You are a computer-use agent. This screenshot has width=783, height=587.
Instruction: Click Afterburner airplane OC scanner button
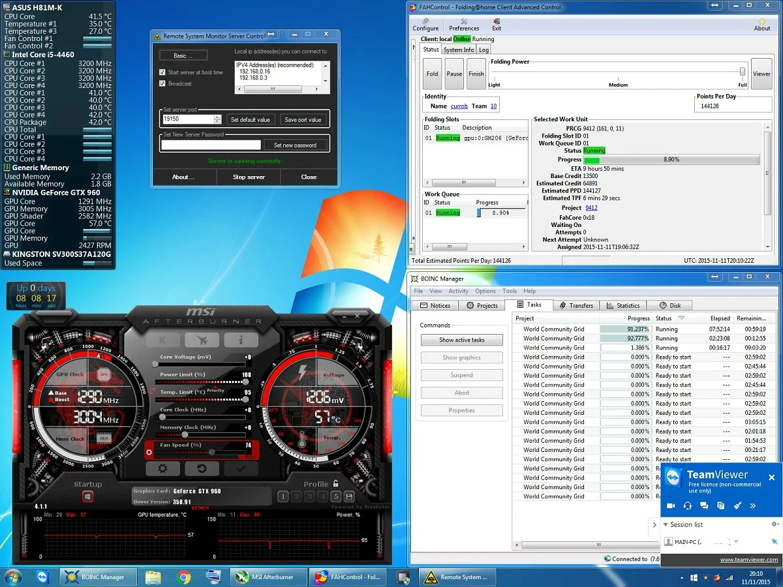202,340
